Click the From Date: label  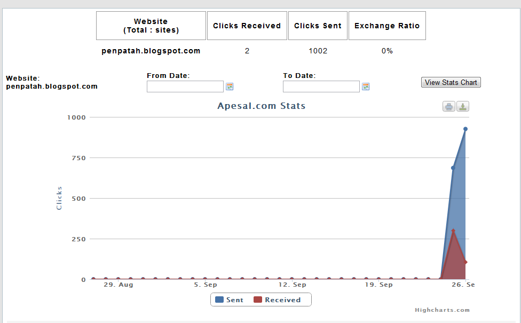pyautogui.click(x=168, y=76)
